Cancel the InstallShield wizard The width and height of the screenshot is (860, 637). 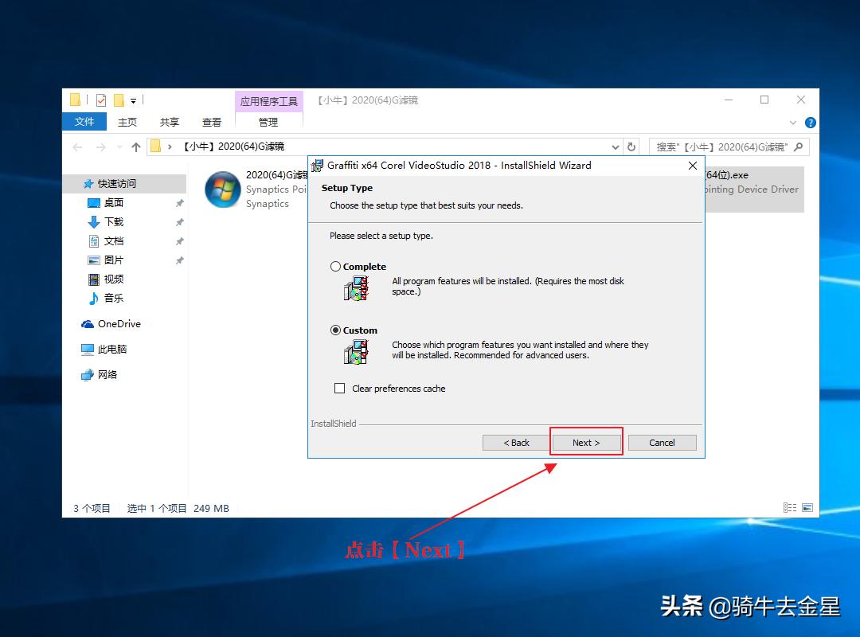click(662, 442)
